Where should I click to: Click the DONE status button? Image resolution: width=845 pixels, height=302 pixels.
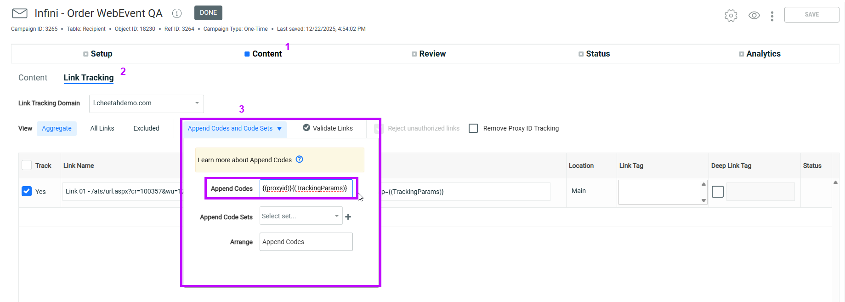click(x=208, y=13)
